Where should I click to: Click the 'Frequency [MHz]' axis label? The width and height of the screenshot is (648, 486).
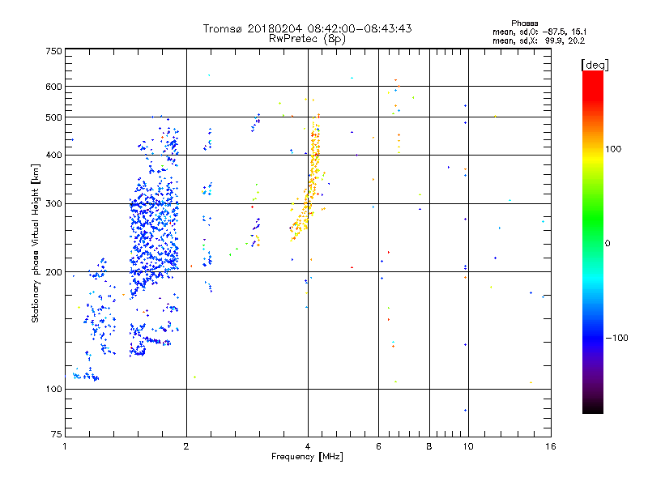click(307, 457)
